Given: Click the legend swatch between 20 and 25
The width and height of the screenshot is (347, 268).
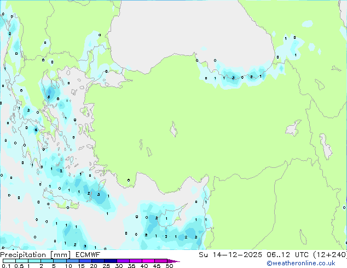Looking at the screenshot, I should [97, 261].
